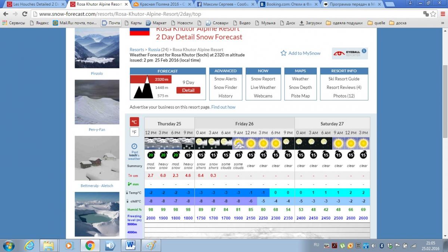
Task: Expand the одеяла подушки bookmark folder
Action: point(344,23)
